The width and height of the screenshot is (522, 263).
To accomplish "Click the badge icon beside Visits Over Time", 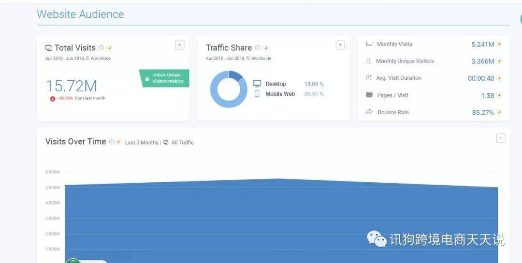I will click(x=118, y=142).
